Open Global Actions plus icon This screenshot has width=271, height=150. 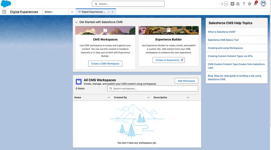[x=232, y=4]
